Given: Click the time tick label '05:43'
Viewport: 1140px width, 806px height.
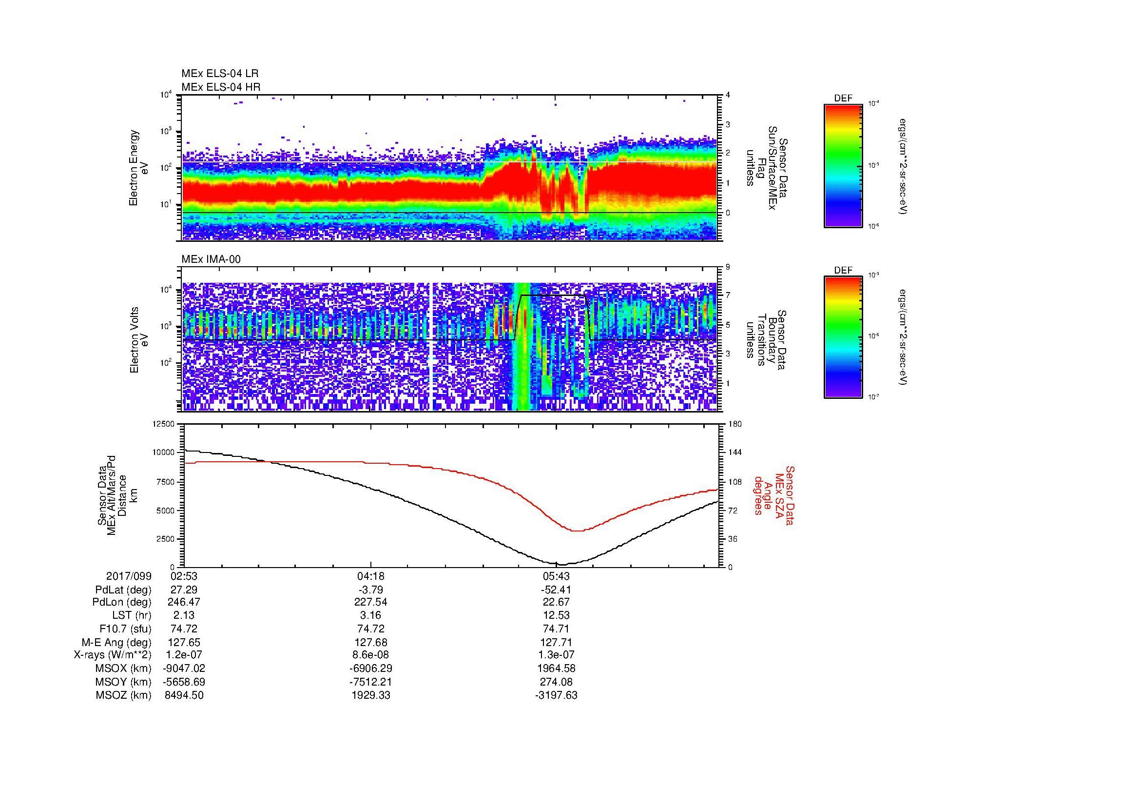Looking at the screenshot, I should pos(556,576).
